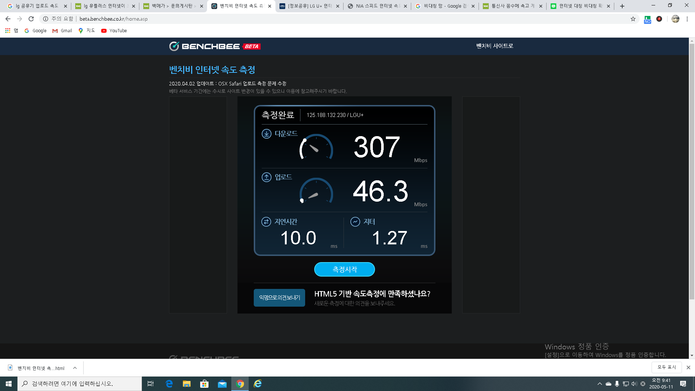Click the jitter icon beside 지터
Image resolution: width=695 pixels, height=391 pixels.
click(x=355, y=222)
